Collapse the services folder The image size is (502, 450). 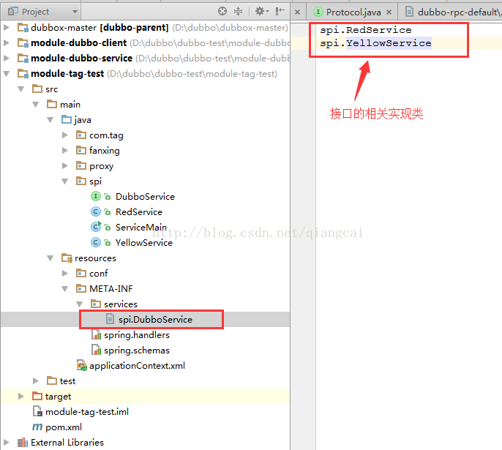coord(80,304)
